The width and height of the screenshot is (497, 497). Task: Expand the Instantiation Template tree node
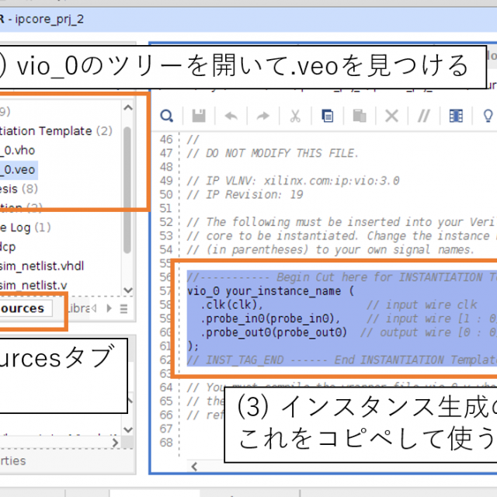pos(47,131)
